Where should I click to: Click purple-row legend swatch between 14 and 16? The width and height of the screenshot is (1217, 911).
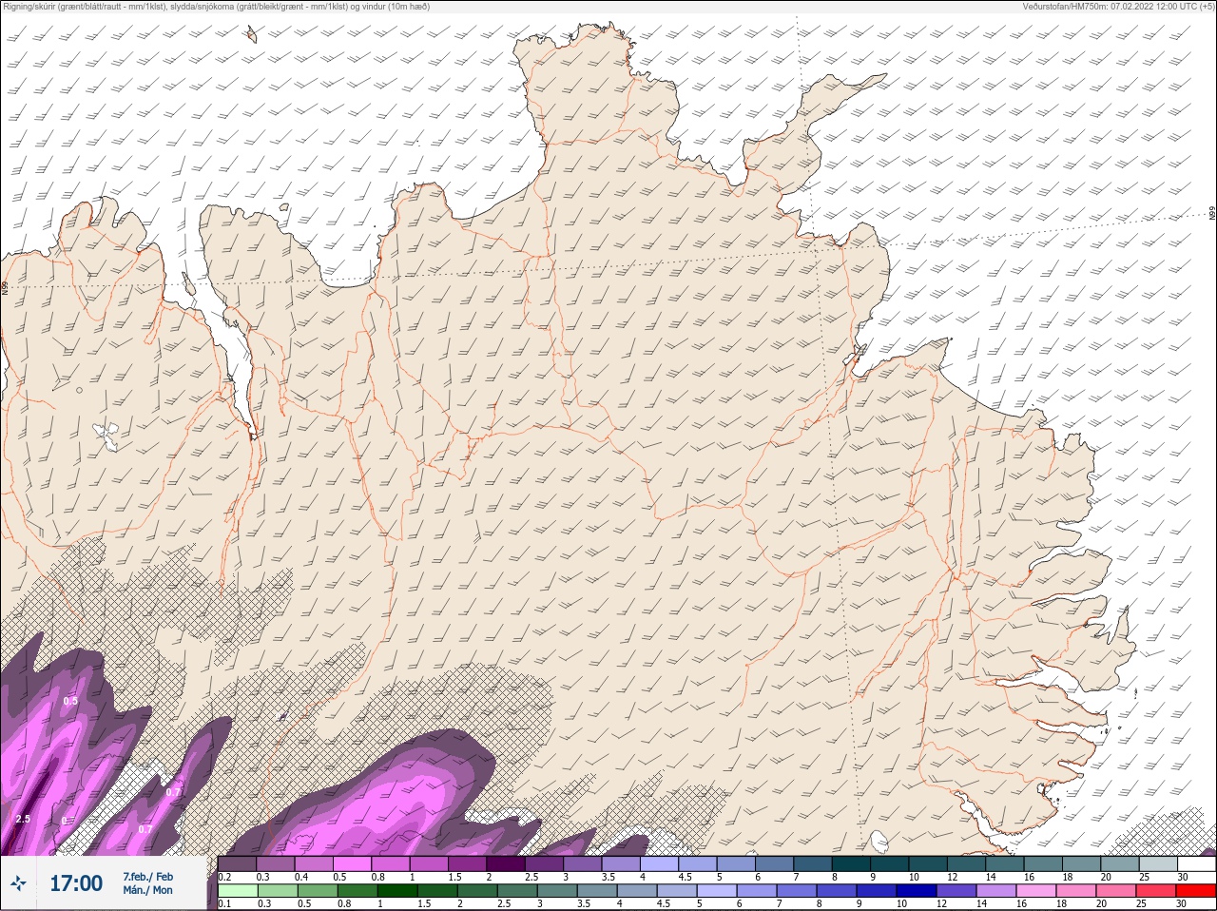pyautogui.click(x=1005, y=863)
